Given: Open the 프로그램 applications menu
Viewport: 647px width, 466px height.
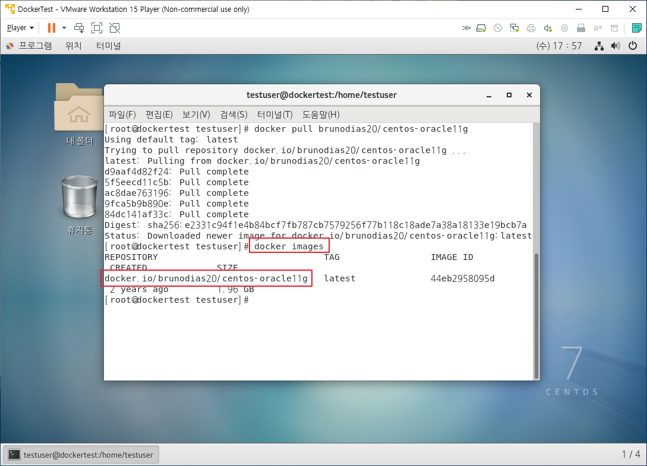Looking at the screenshot, I should tap(29, 46).
